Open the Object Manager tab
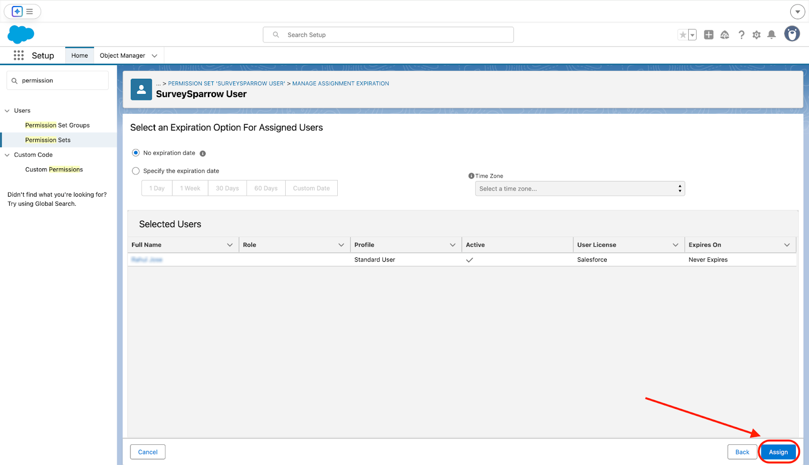The height and width of the screenshot is (465, 809). click(x=122, y=56)
